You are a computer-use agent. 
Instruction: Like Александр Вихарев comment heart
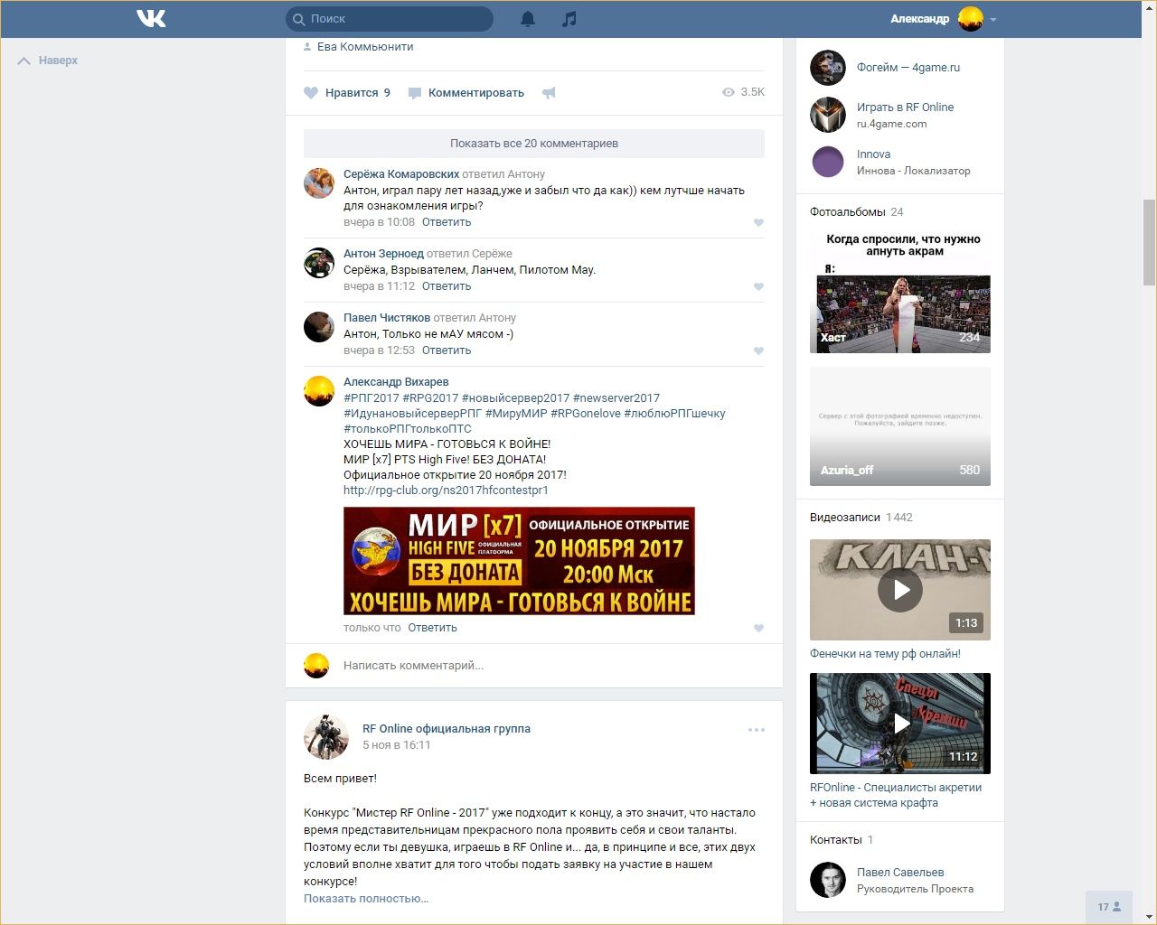tap(758, 629)
